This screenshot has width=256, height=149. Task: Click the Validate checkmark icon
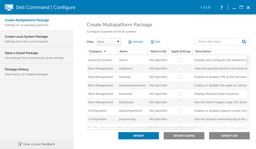(130, 42)
